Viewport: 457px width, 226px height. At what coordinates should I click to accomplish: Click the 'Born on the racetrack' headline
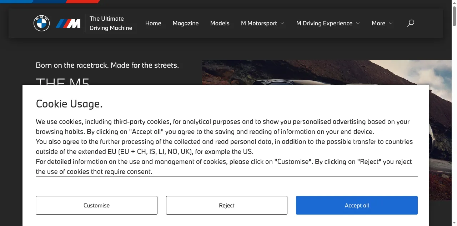(107, 65)
